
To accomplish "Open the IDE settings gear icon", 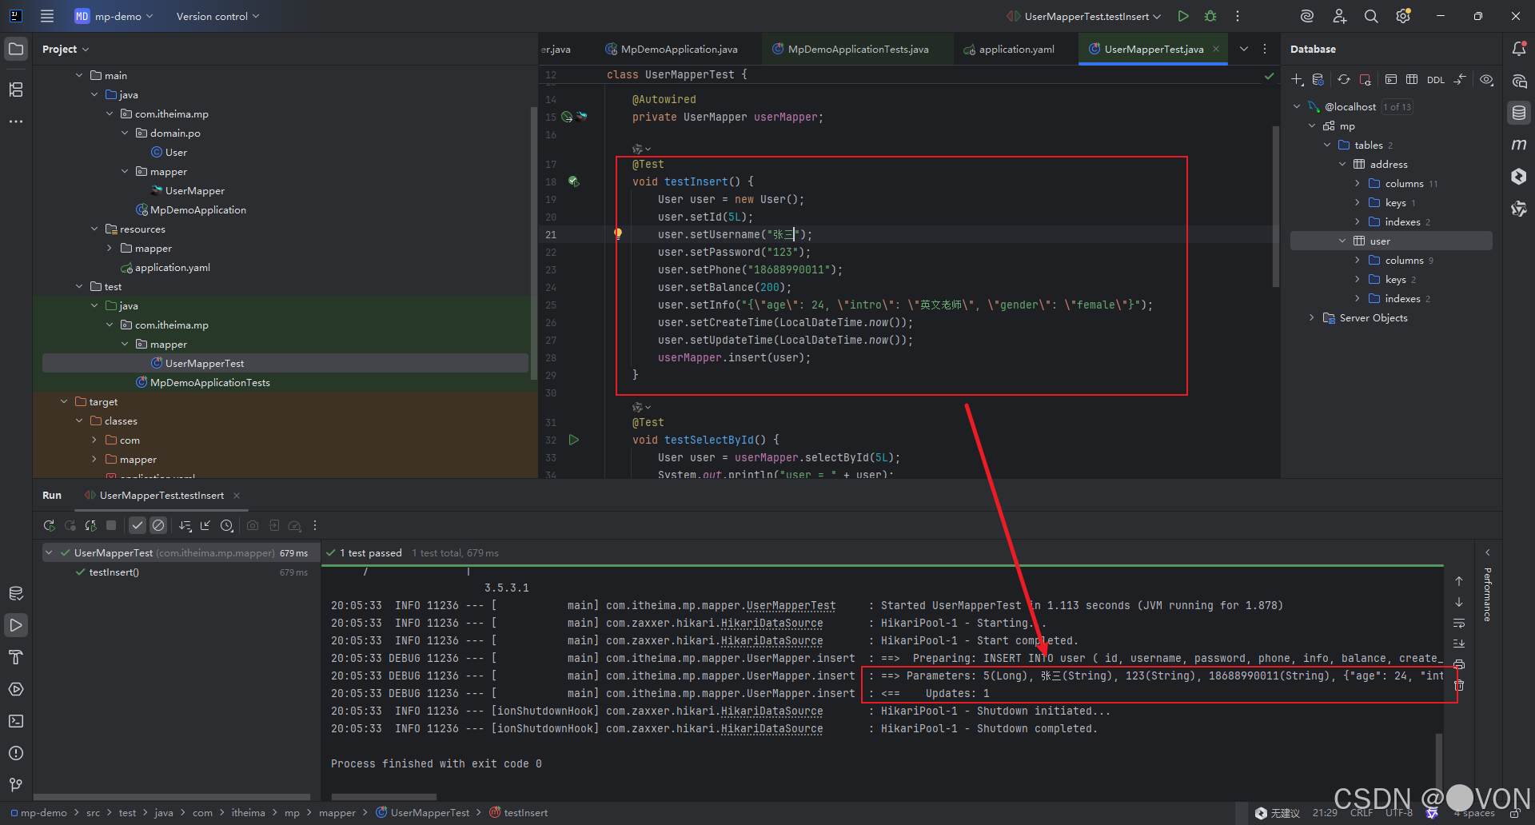I will tap(1402, 16).
